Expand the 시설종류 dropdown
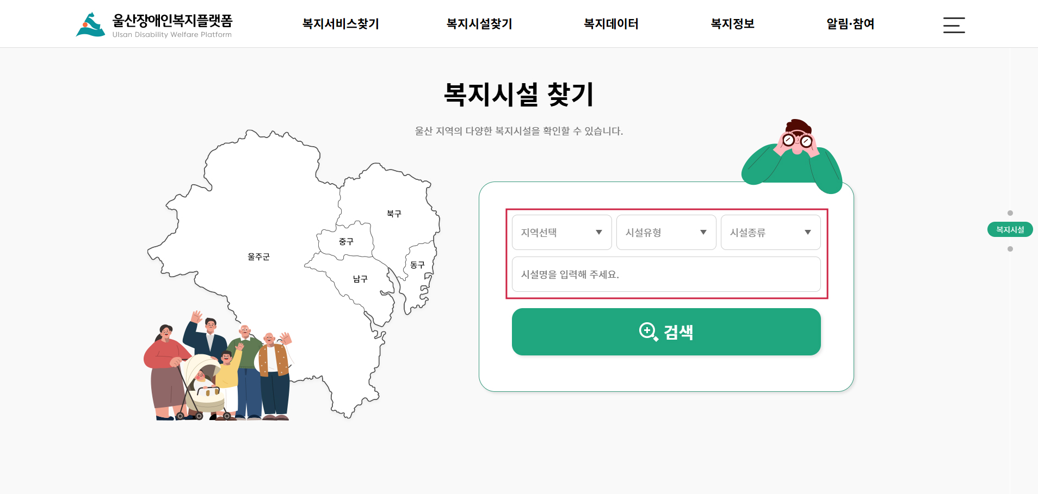1038x494 pixels. pos(771,233)
